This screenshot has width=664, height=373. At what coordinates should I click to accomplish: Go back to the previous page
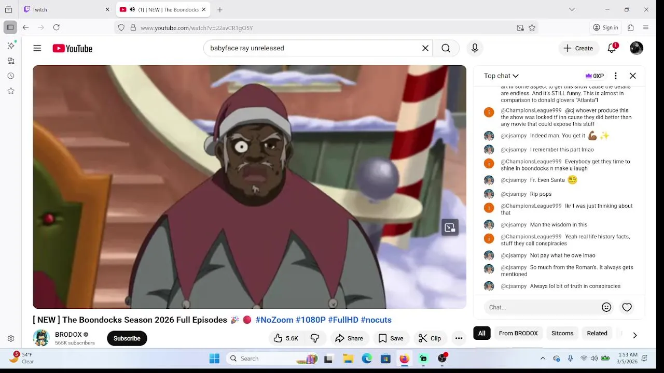(x=25, y=27)
